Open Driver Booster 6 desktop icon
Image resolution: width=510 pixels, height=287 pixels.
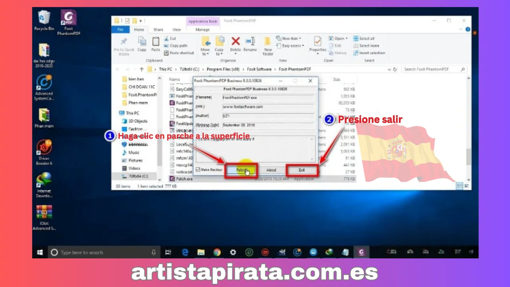click(44, 152)
